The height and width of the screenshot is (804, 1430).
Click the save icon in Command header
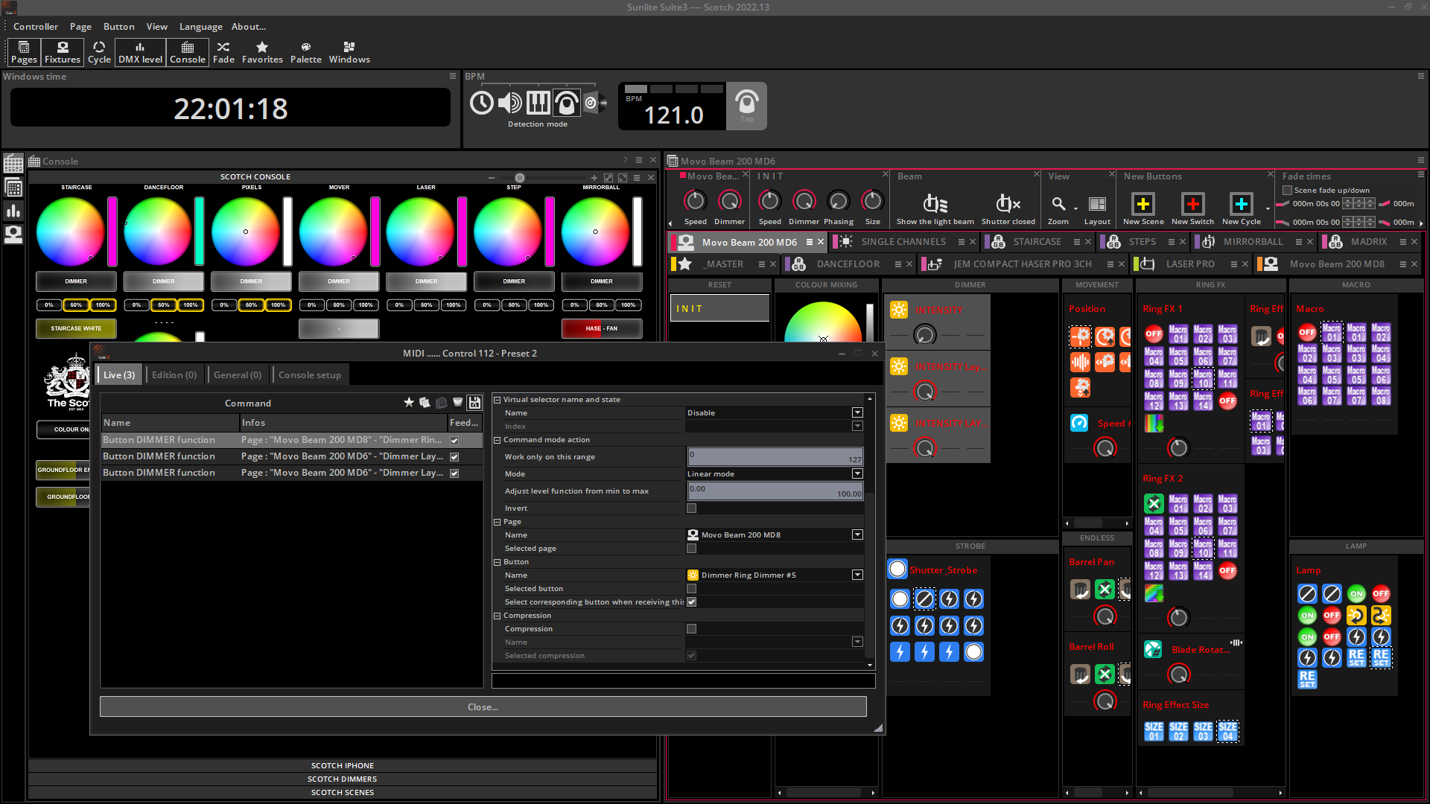pos(474,403)
